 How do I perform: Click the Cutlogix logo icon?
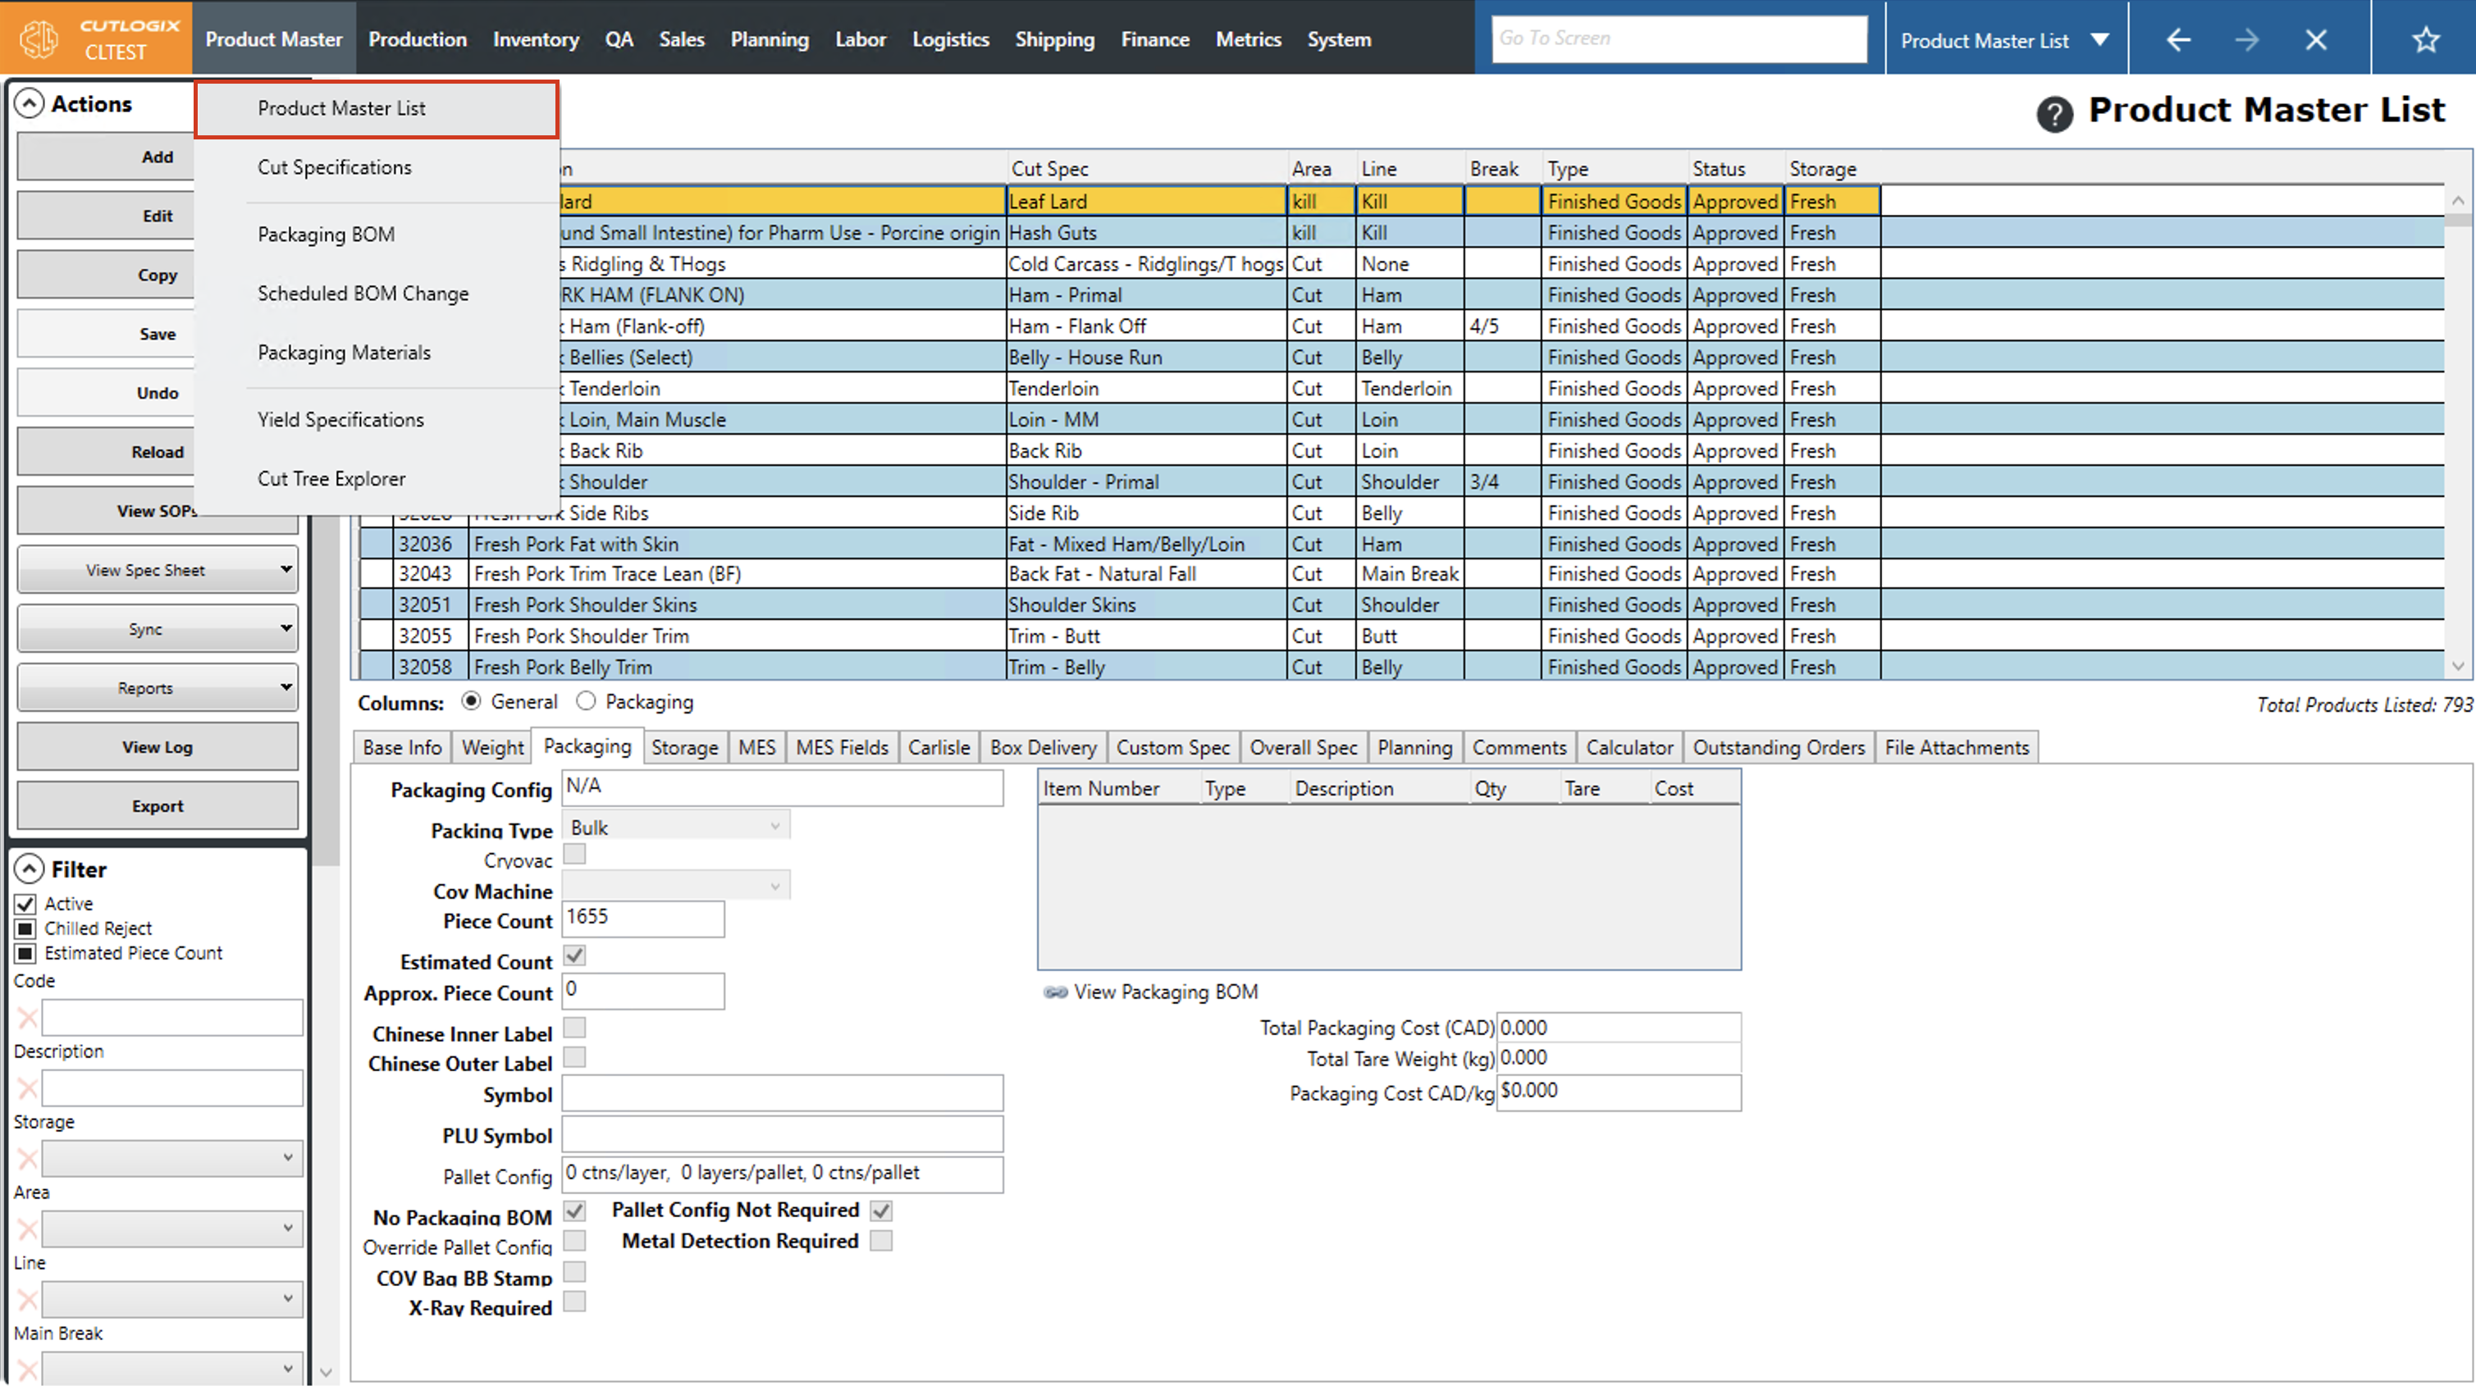[x=39, y=39]
